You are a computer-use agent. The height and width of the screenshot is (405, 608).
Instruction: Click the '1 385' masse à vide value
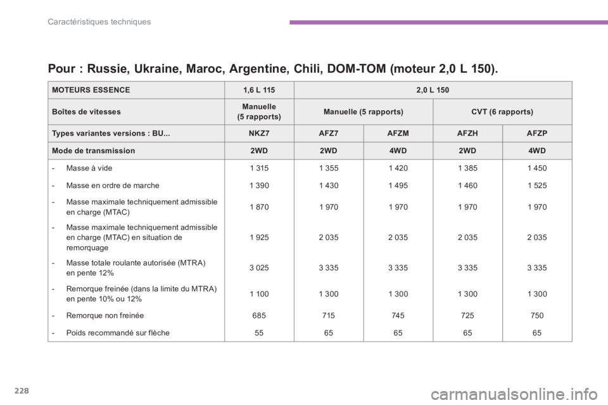[467, 168]
